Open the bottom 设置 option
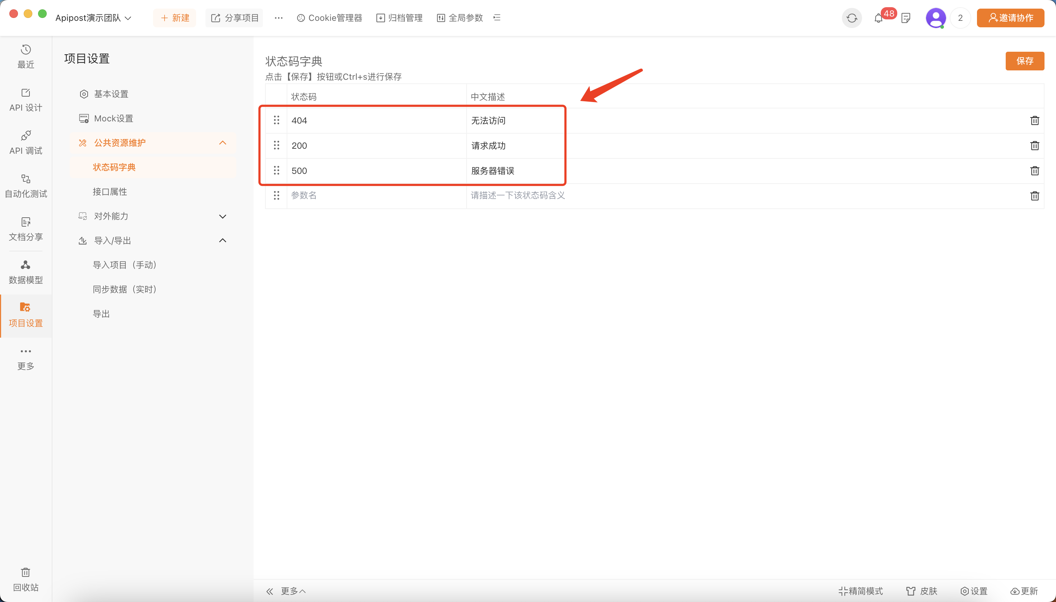 point(974,591)
